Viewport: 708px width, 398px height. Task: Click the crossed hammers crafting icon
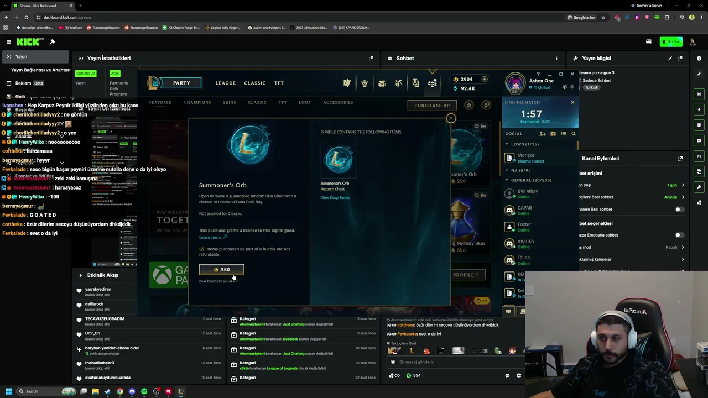(x=398, y=83)
